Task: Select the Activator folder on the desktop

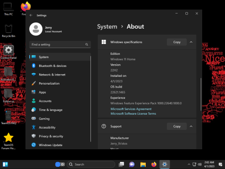Action: [x=9, y=74]
